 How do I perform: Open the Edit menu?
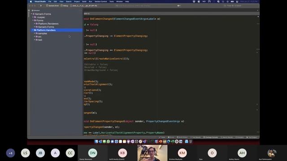click(55, 1)
